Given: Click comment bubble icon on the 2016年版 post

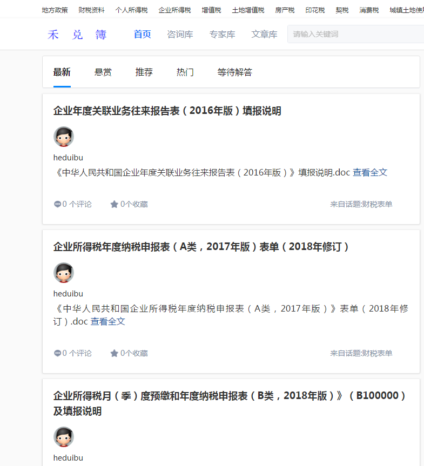Looking at the screenshot, I should pos(57,204).
